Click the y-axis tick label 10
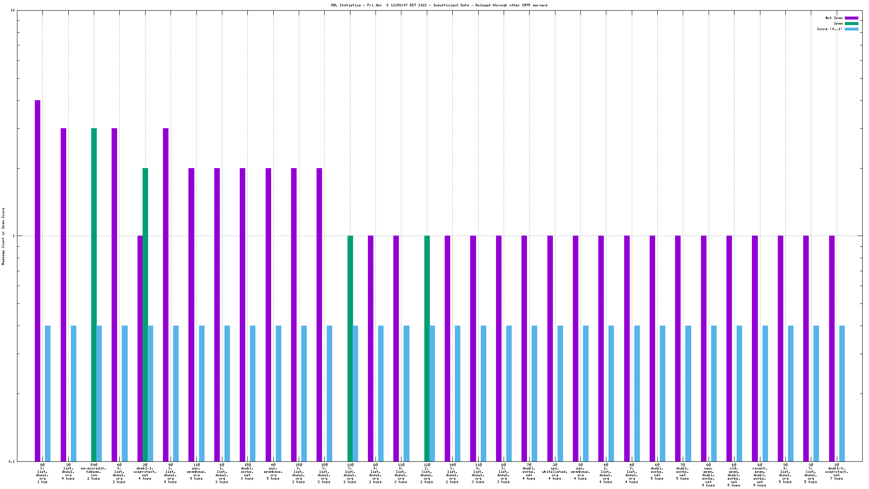Viewport: 869px width, 489px height. click(x=13, y=11)
